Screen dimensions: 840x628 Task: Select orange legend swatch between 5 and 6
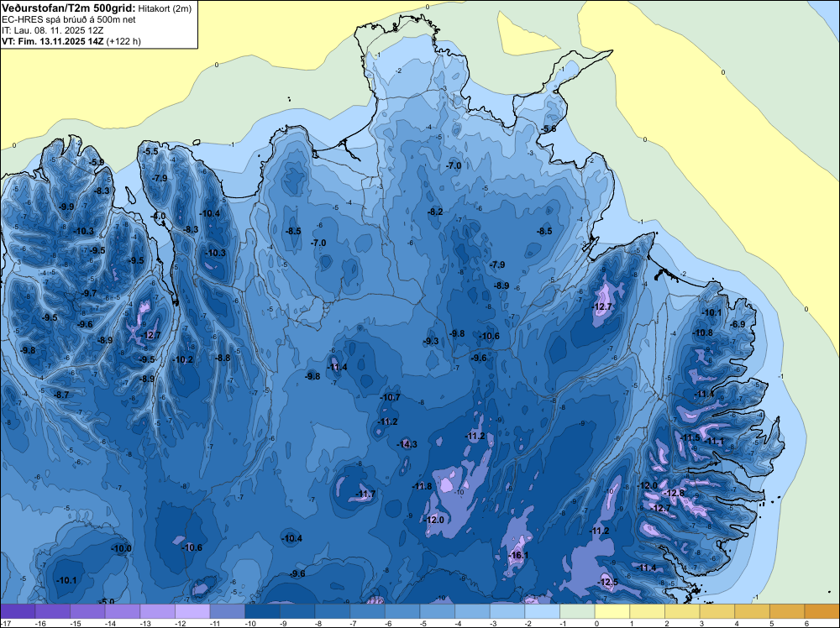pyautogui.click(x=788, y=611)
